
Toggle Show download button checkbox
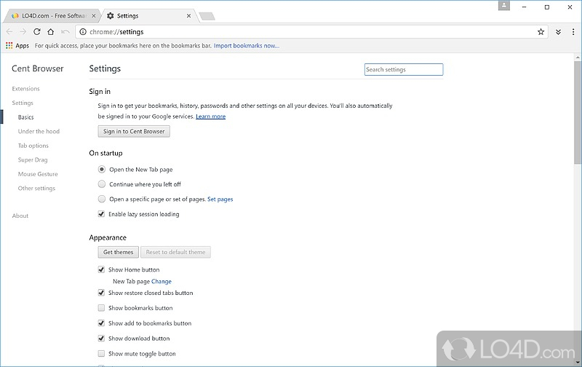click(101, 339)
